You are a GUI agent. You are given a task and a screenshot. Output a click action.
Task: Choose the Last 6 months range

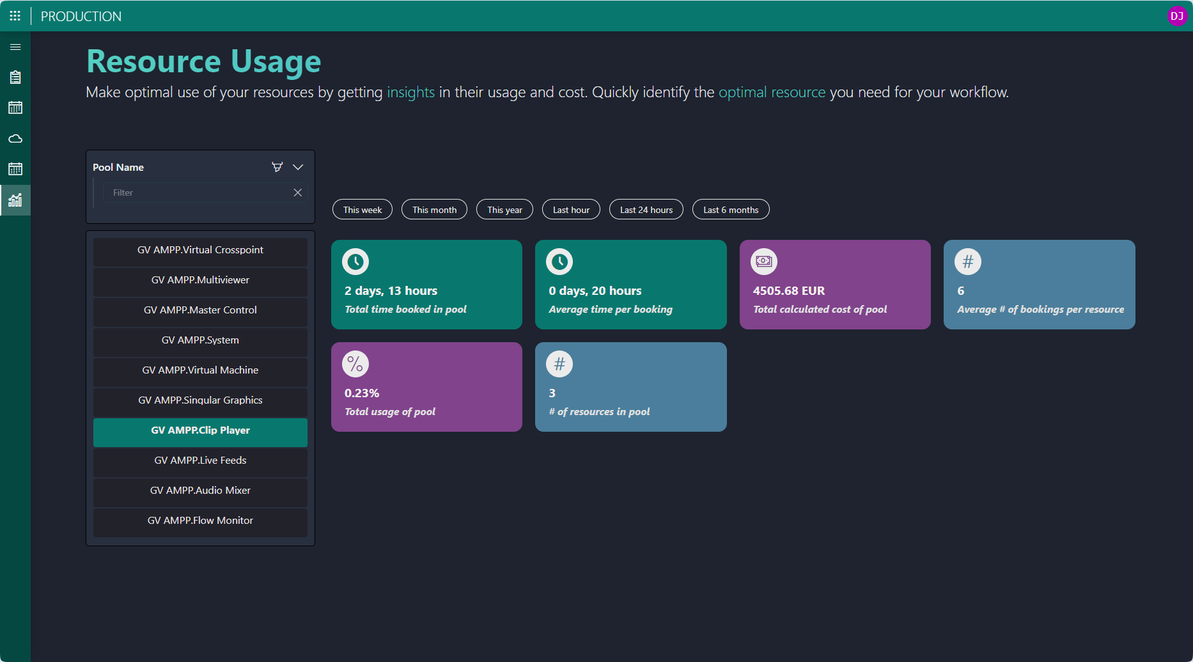coord(731,210)
